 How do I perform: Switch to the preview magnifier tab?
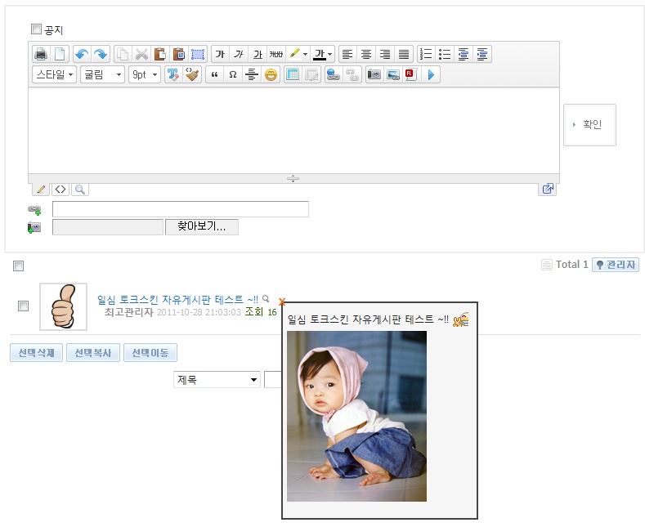point(80,190)
